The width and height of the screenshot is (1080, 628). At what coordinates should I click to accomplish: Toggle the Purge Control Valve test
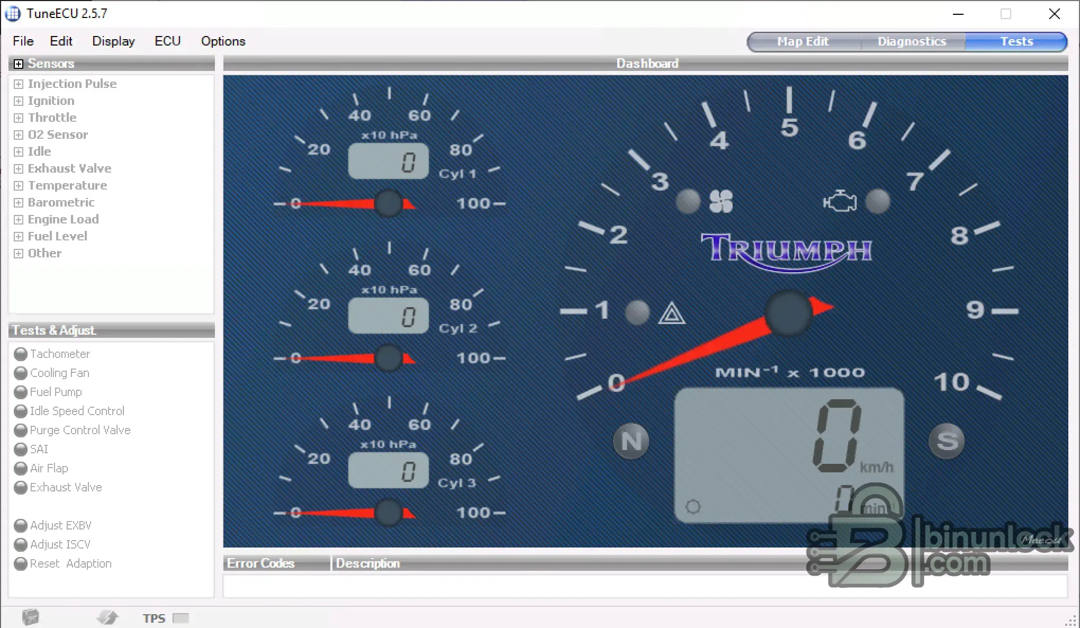click(x=21, y=430)
